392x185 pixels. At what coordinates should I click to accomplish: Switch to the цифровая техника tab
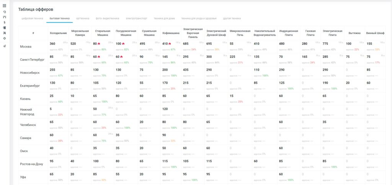click(32, 18)
